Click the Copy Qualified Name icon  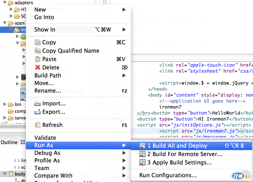coord(38,51)
